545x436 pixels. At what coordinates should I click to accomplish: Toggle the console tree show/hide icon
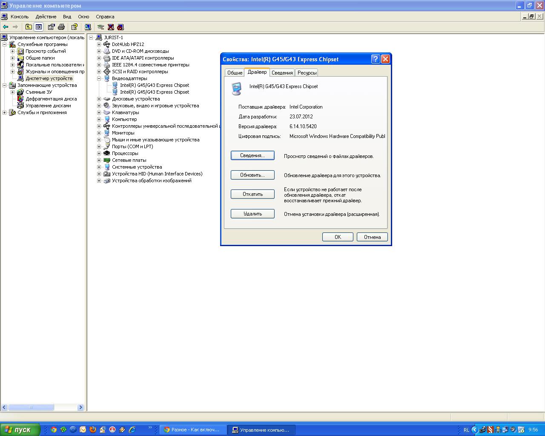(39, 27)
